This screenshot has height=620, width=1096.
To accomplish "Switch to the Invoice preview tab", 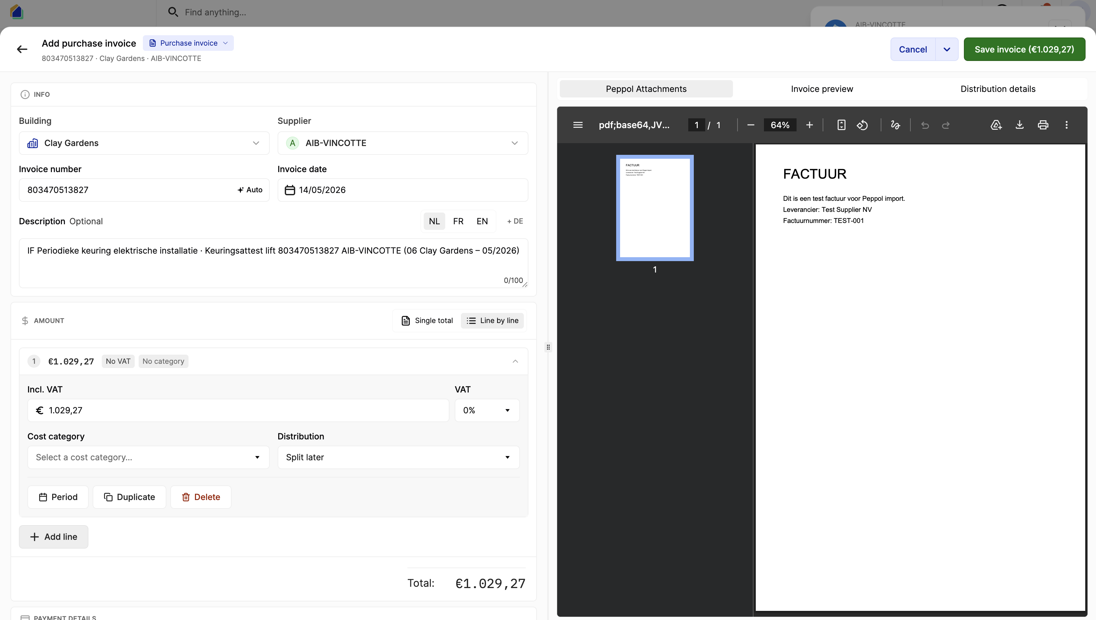I will coord(822,89).
